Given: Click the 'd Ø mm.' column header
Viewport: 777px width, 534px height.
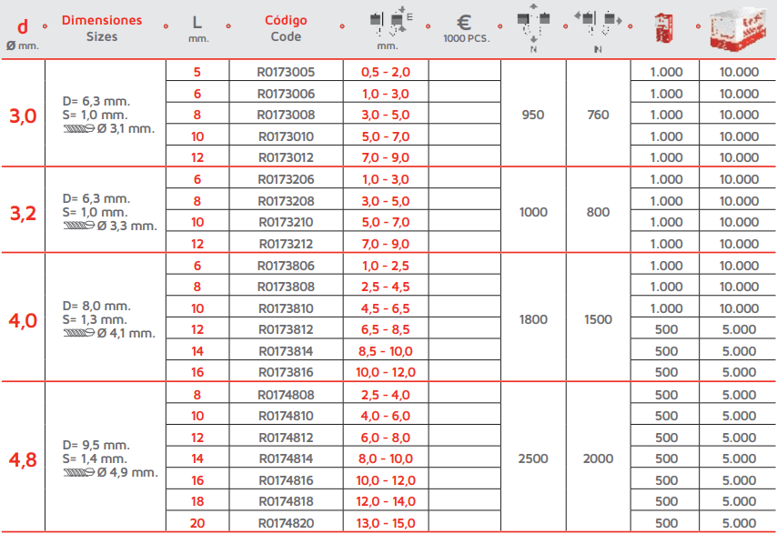Looking at the screenshot, I should pos(23,34).
